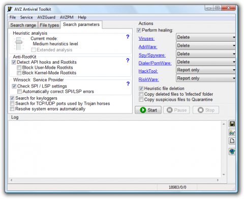The width and height of the screenshot is (244, 199).
Task: Click the Stop button
Action: [206, 110]
